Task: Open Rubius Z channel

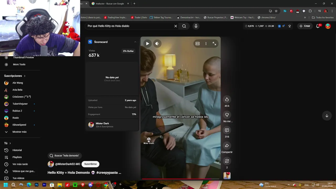Action: coord(17,111)
